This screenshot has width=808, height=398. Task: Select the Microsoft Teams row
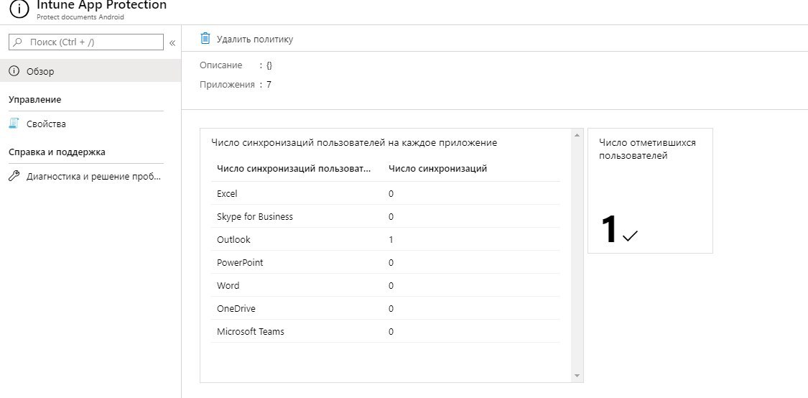tap(385, 331)
